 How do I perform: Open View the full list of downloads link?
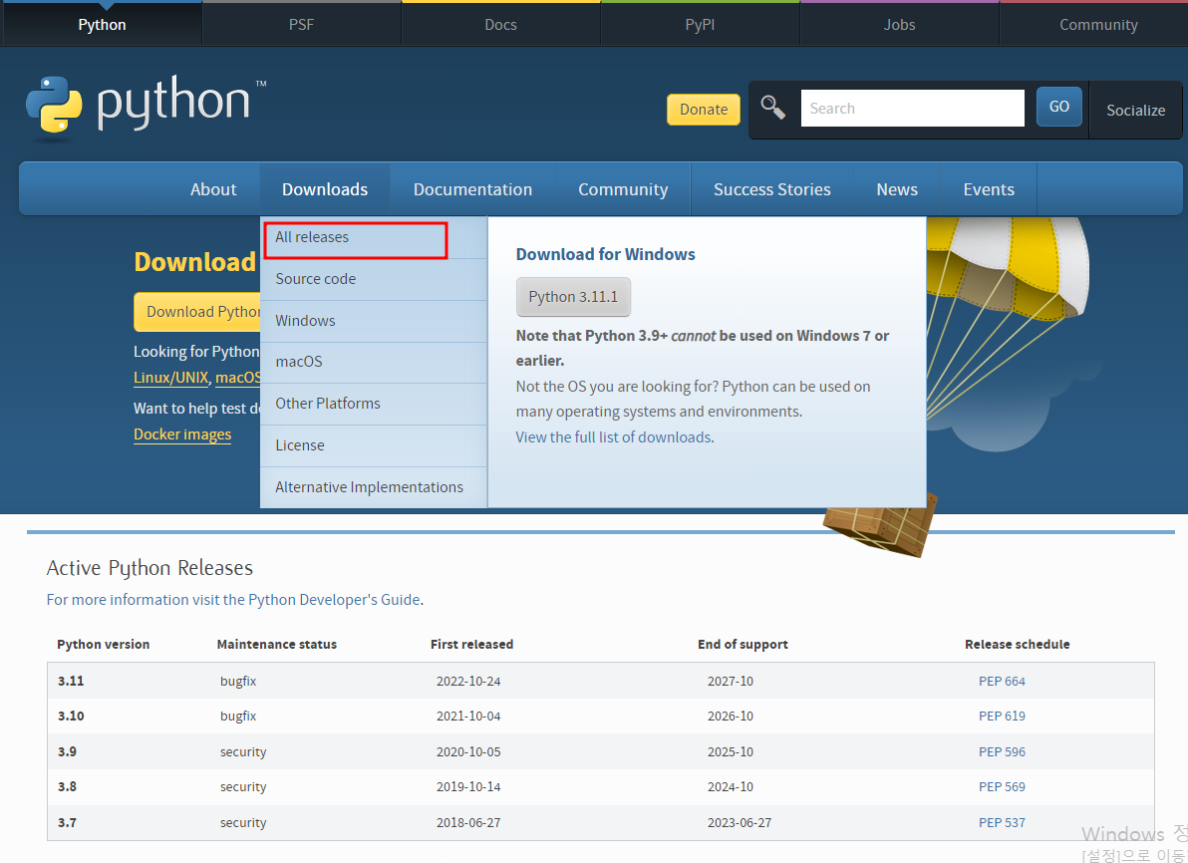pos(613,437)
